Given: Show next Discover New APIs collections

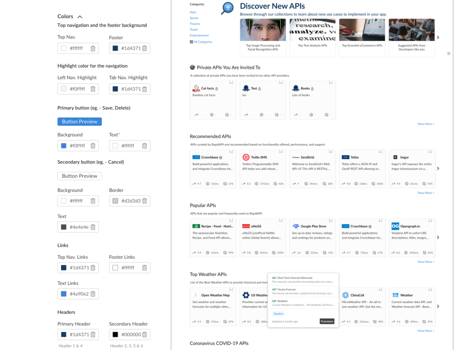Looking at the screenshot, I should tap(438, 37).
